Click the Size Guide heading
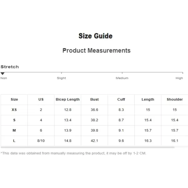 click(96, 36)
